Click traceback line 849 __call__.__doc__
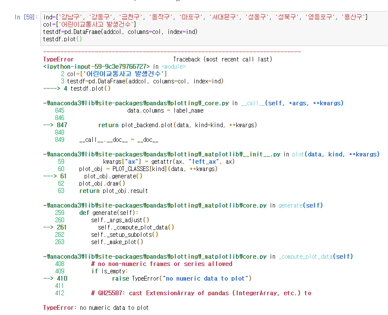 [107, 140]
